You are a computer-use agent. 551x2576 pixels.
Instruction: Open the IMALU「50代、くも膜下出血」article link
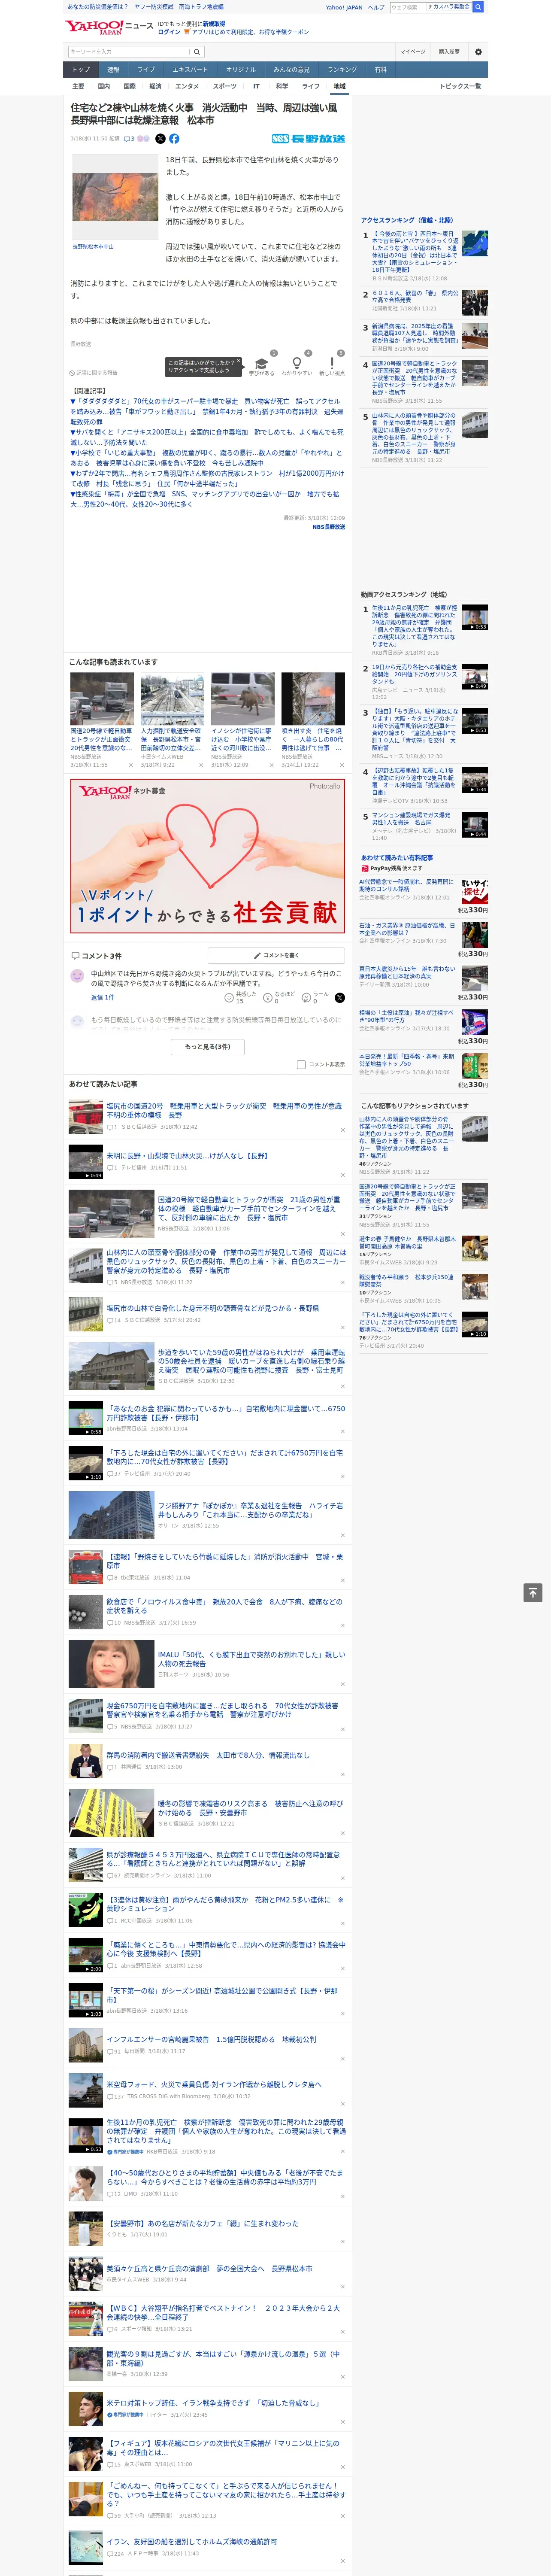tap(251, 1659)
